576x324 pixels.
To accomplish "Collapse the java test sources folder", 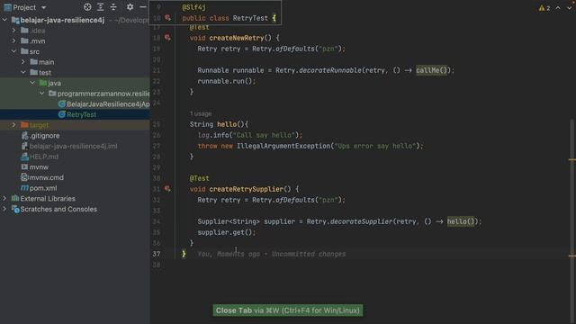I will [32, 83].
